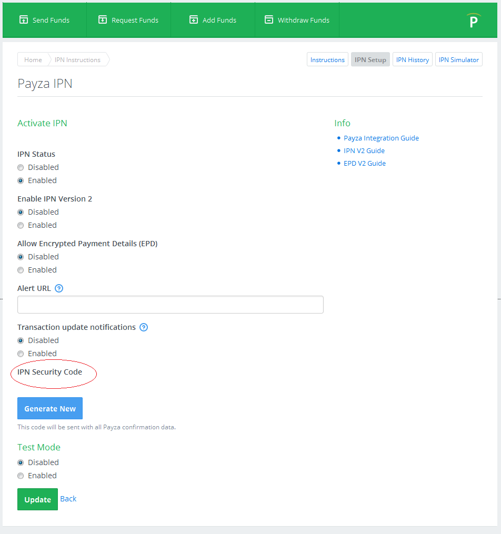The width and height of the screenshot is (501, 534).
Task: Set IPN Status to Disabled
Action: [21, 167]
